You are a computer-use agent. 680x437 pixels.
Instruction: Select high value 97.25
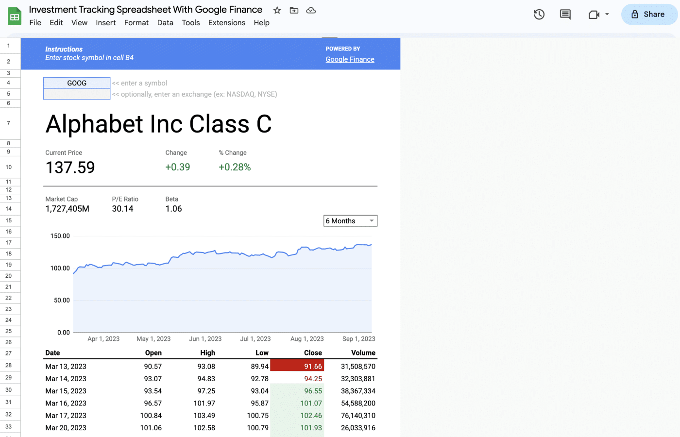206,391
